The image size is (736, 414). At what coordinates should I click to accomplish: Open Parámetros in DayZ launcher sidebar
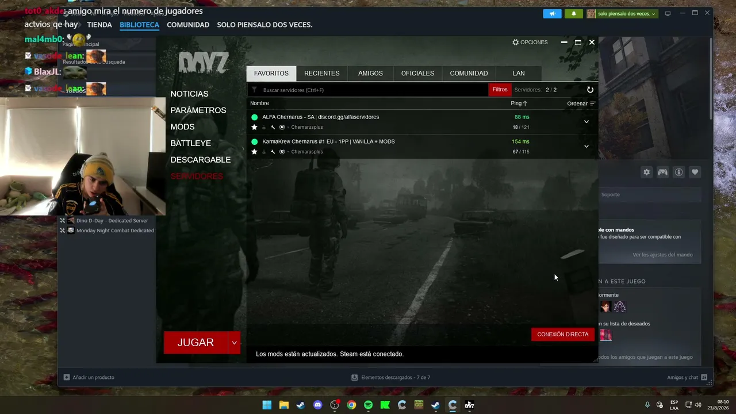[198, 110]
